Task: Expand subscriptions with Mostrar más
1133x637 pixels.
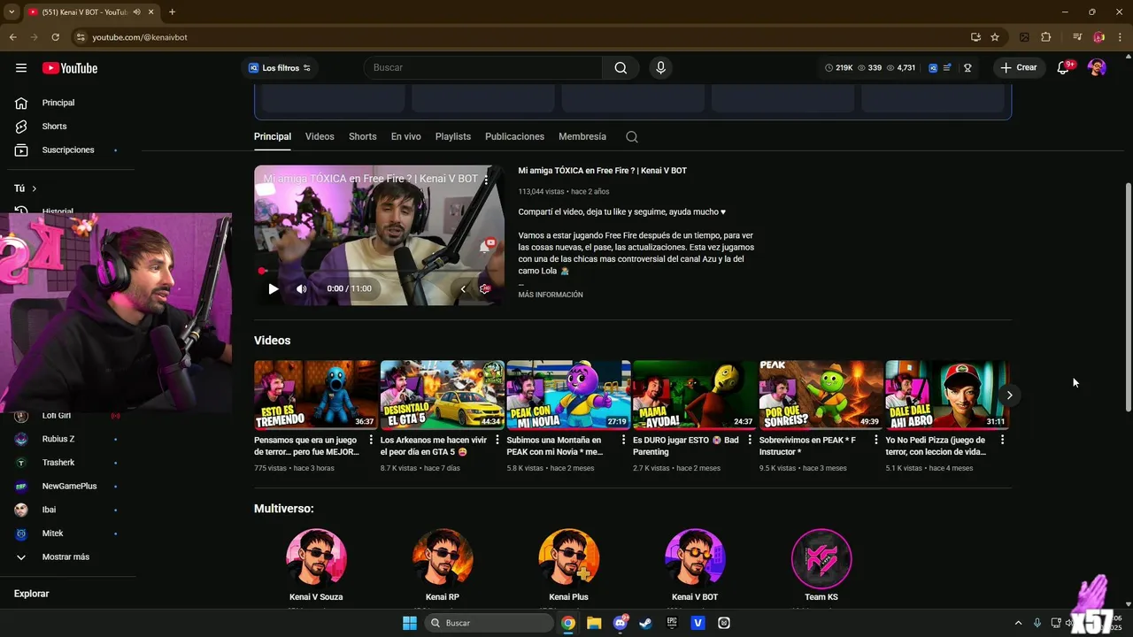Action: tap(67, 557)
